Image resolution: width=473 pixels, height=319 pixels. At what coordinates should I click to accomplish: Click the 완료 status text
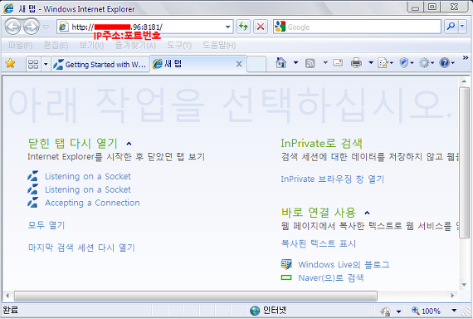tap(11, 310)
